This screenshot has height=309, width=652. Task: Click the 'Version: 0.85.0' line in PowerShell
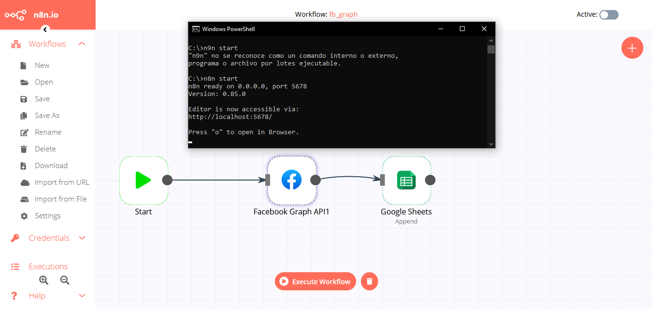(x=217, y=94)
